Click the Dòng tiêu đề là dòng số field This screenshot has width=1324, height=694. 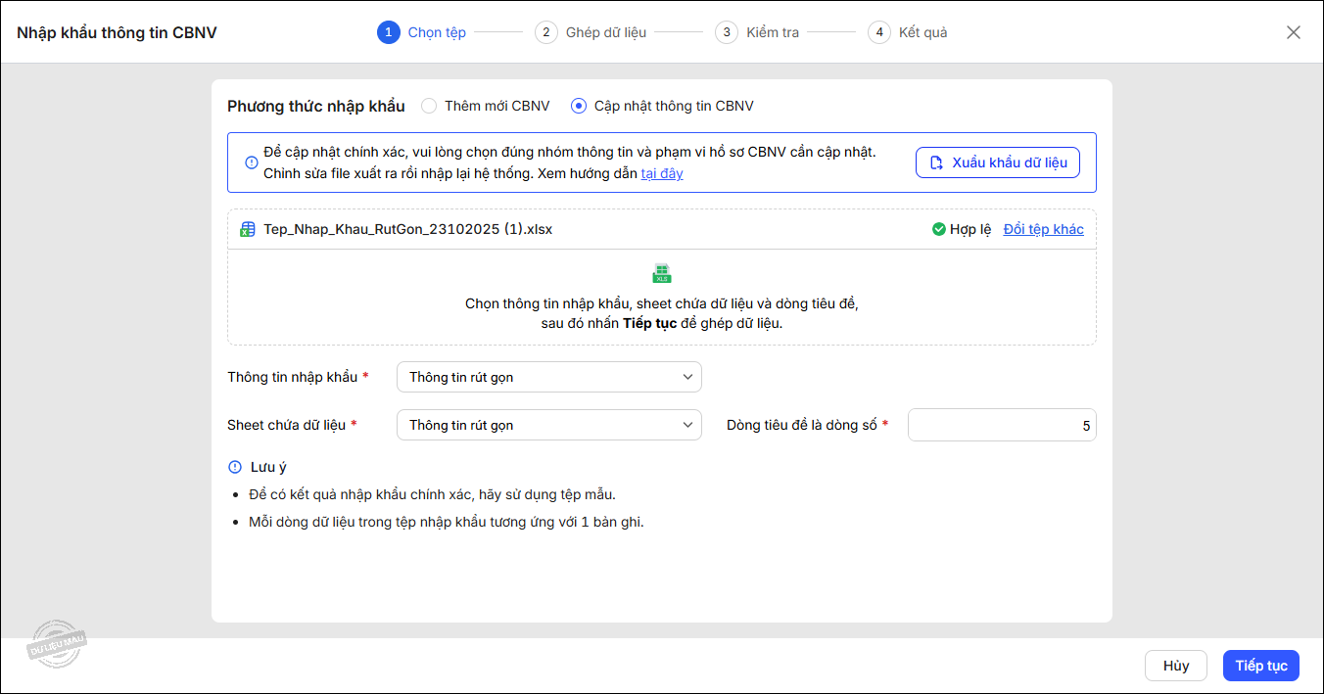click(1001, 425)
